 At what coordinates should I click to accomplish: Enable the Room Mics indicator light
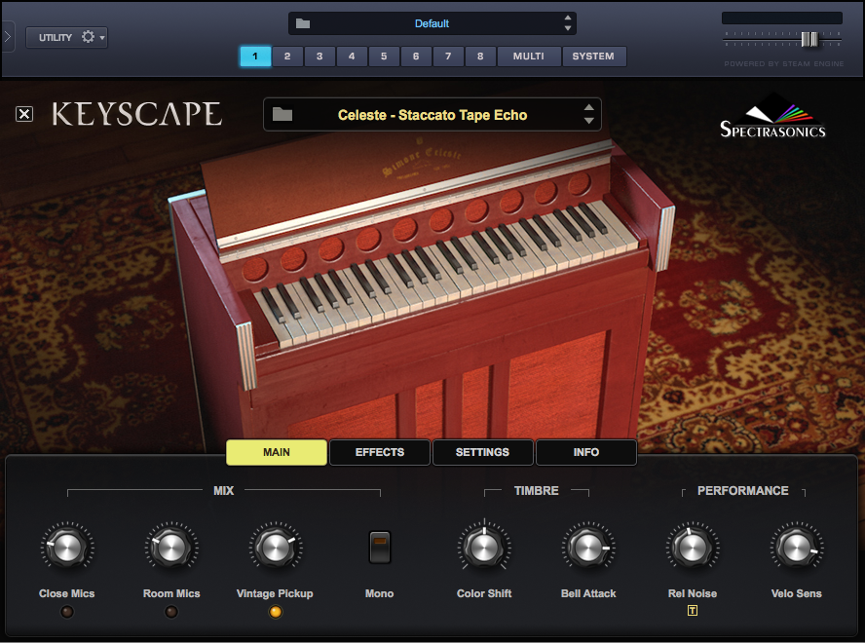tap(171, 612)
